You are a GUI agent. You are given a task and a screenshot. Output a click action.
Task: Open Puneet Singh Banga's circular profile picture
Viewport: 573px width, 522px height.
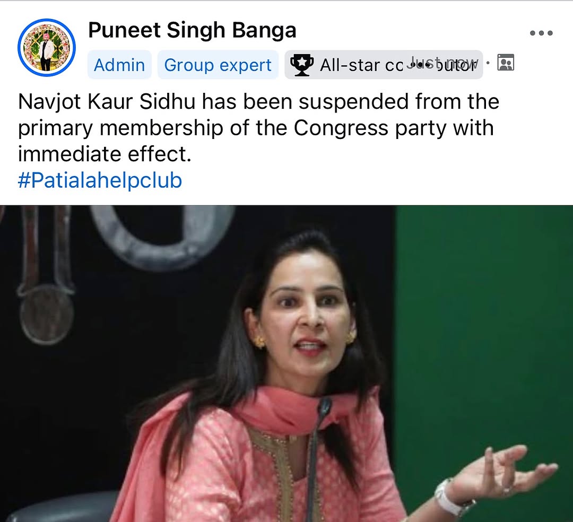pyautogui.click(x=46, y=48)
